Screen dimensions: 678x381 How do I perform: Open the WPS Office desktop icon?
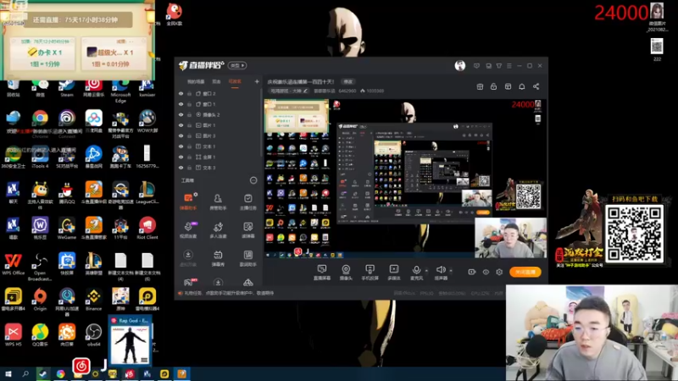tap(13, 264)
